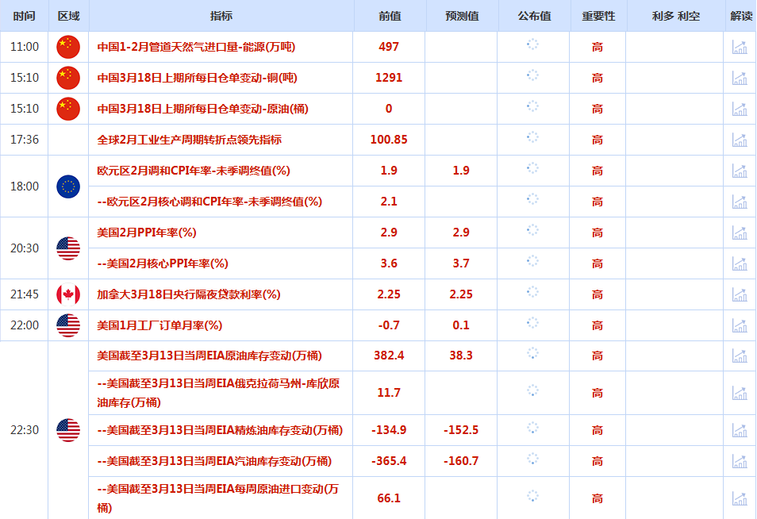The height and width of the screenshot is (519, 757).
Task: Select previous value 497
Action: [x=389, y=47]
